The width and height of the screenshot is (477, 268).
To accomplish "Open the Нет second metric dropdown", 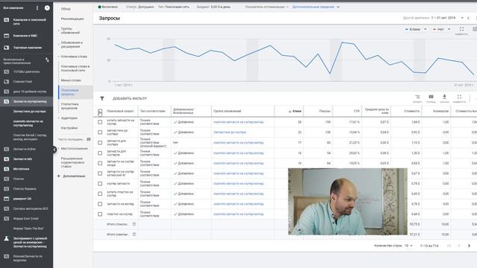I will pos(441,29).
